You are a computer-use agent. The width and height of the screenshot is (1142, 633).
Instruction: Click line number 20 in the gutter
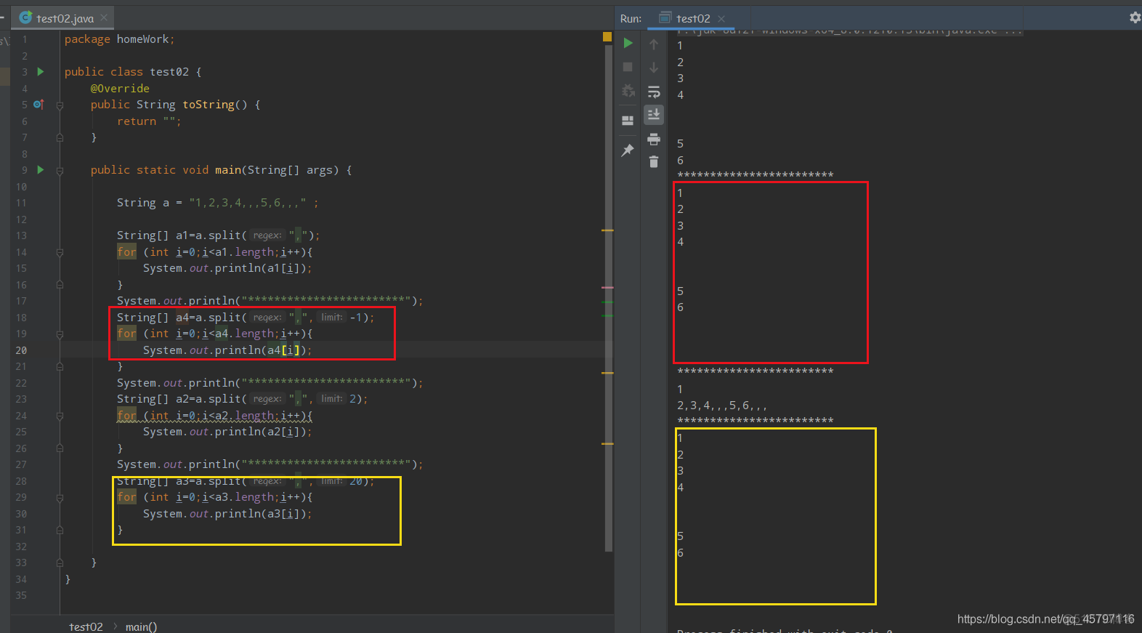tap(21, 350)
